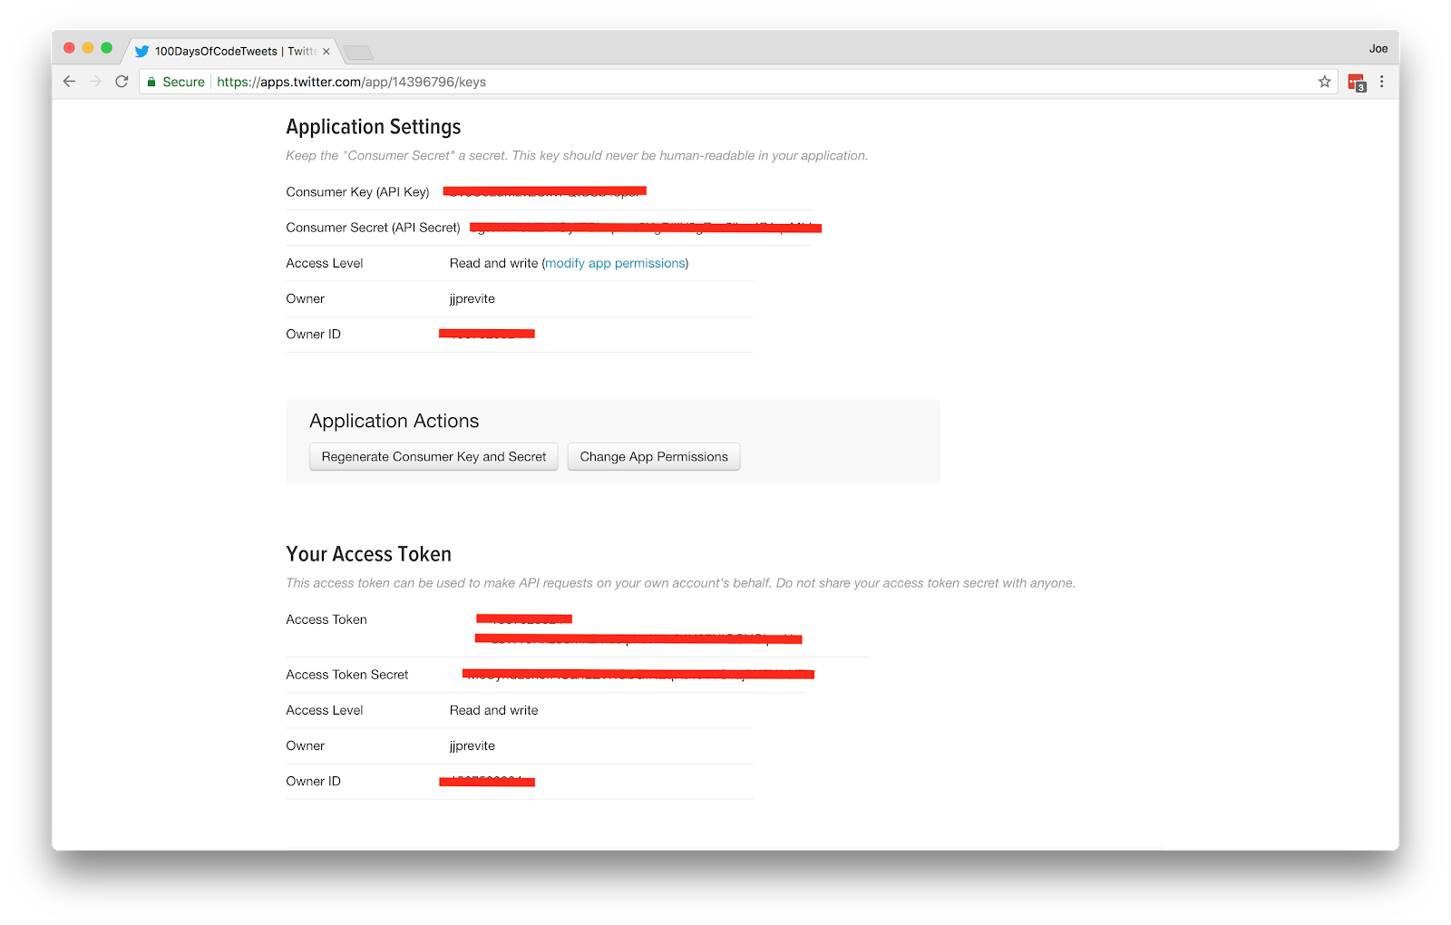Click the Application Settings heading

(374, 127)
